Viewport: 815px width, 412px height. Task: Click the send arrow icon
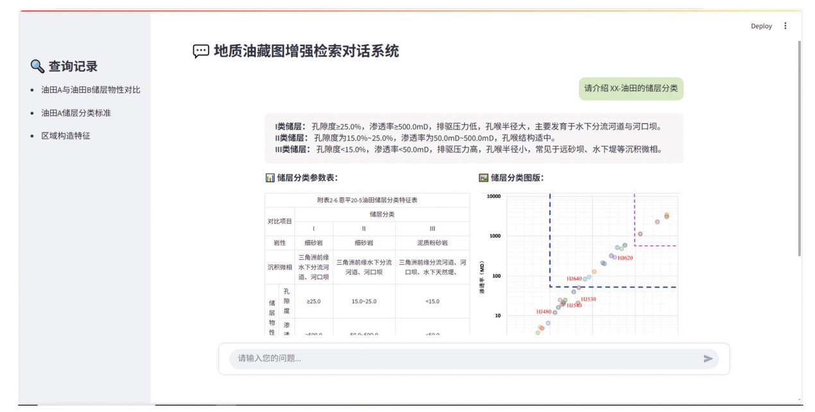click(x=708, y=359)
